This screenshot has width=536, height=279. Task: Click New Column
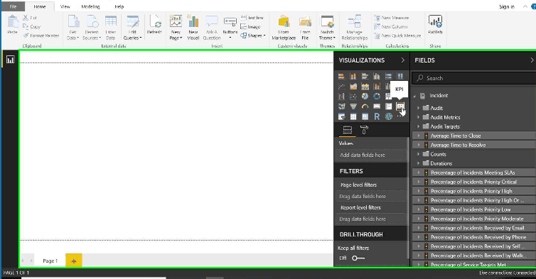tap(391, 27)
